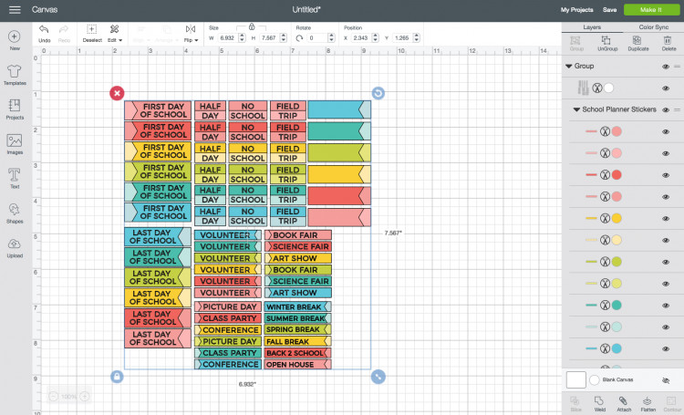This screenshot has width=684, height=415.
Task: Open Upload panel
Action: click(15, 248)
